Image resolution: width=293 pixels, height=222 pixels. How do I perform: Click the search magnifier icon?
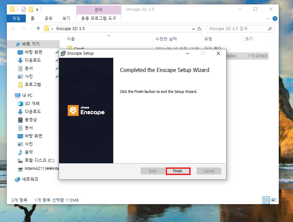pos(270,29)
